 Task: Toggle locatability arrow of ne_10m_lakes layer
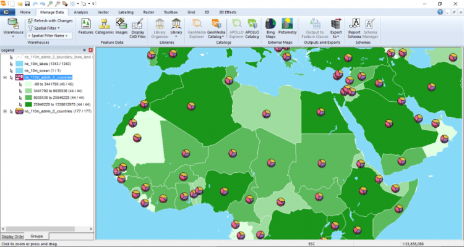click(12, 63)
